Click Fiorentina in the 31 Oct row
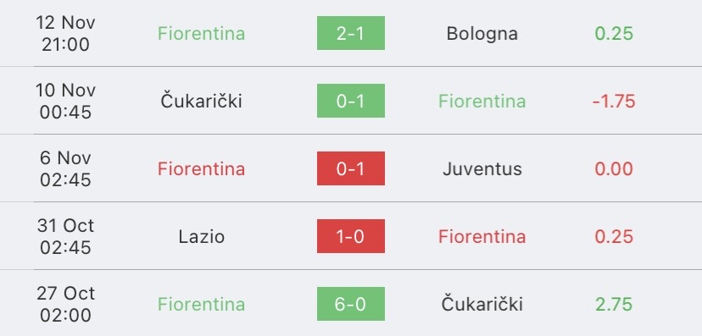This screenshot has width=702, height=336. pos(482,236)
